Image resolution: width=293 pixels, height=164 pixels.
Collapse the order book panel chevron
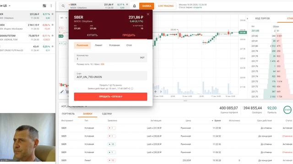[247, 18]
